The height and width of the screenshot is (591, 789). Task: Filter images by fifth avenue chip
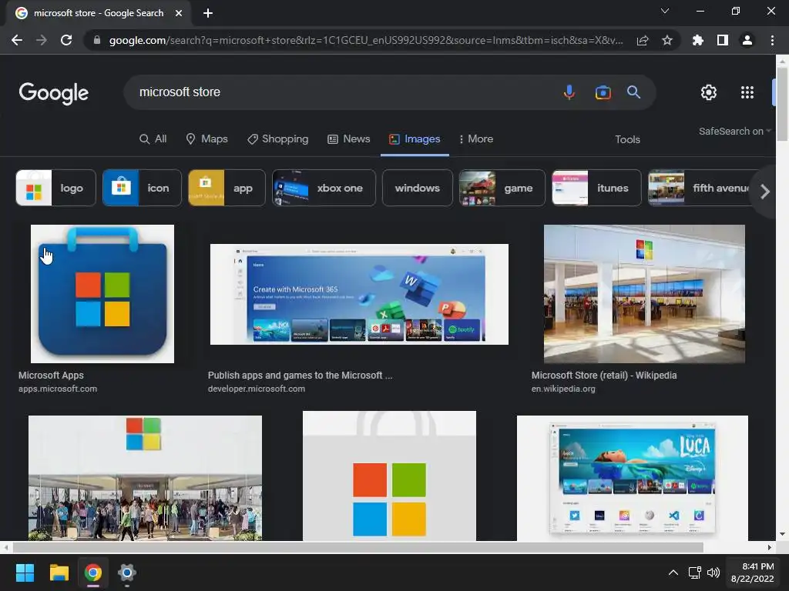(x=700, y=188)
